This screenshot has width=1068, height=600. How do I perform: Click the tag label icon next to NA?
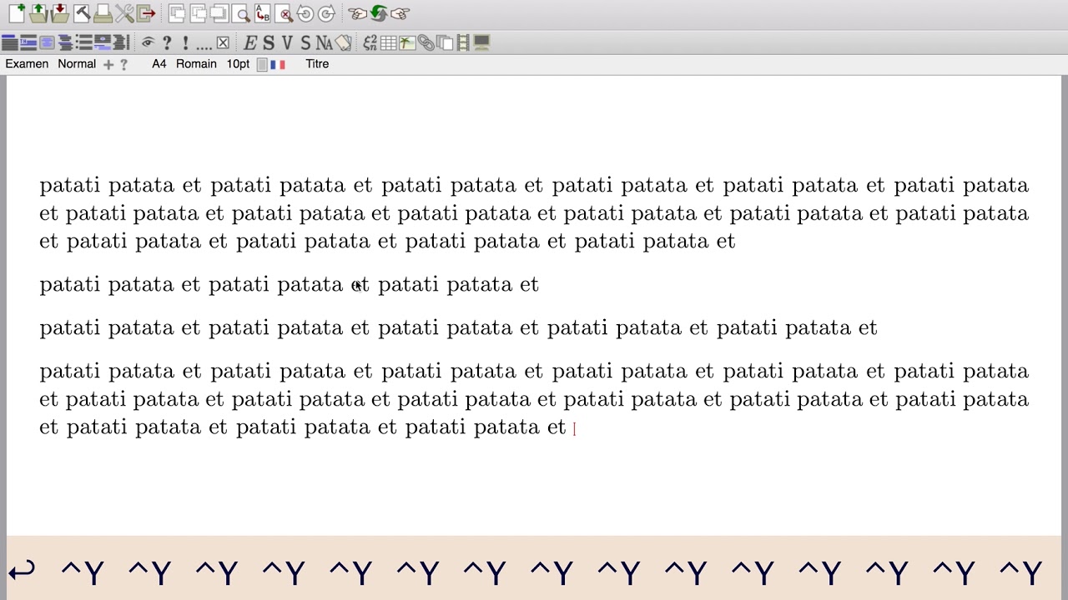[x=343, y=42]
